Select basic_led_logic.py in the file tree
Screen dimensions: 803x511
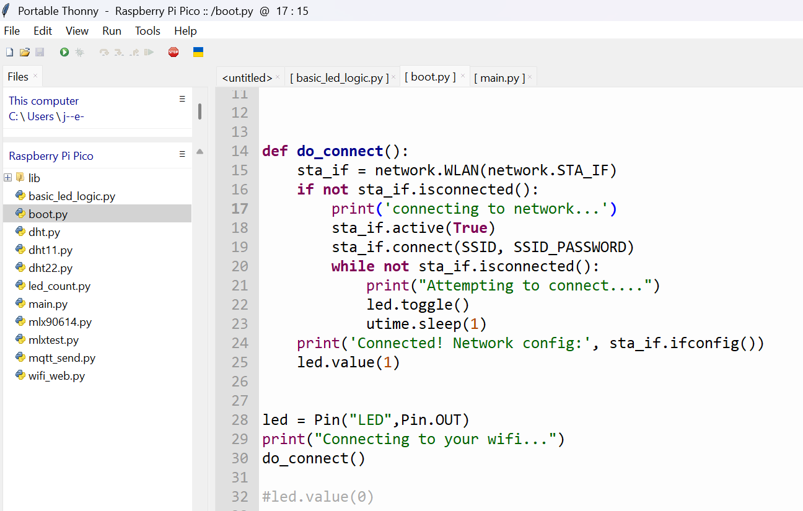tap(72, 196)
